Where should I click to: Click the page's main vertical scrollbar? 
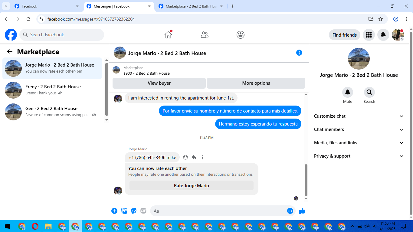(x=411, y=123)
